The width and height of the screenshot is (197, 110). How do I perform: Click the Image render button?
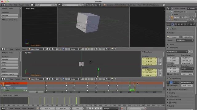click(173, 37)
